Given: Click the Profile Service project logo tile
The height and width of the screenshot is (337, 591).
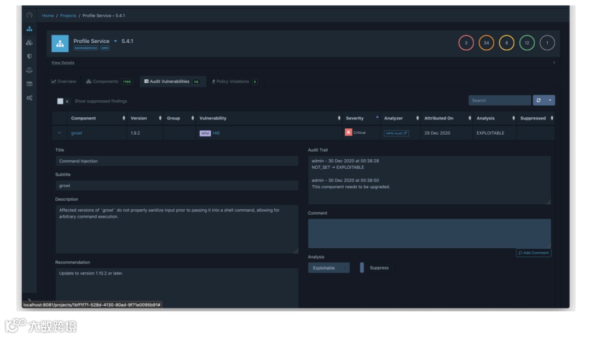Looking at the screenshot, I should coord(60,43).
